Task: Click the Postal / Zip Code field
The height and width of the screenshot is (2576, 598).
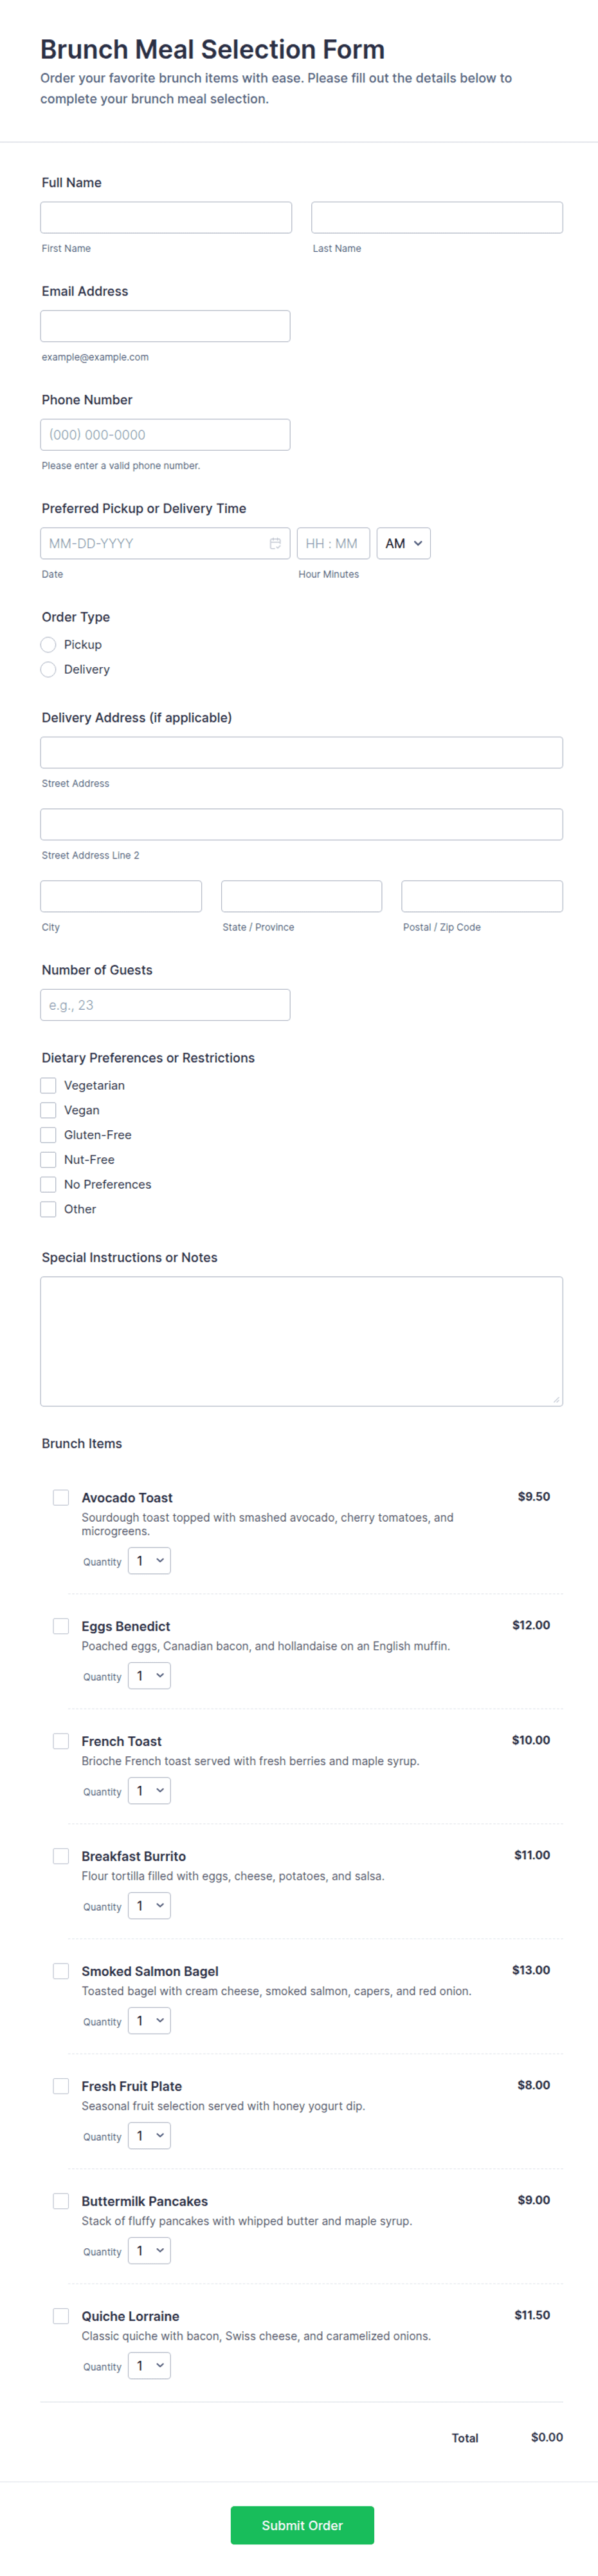Action: click(482, 896)
